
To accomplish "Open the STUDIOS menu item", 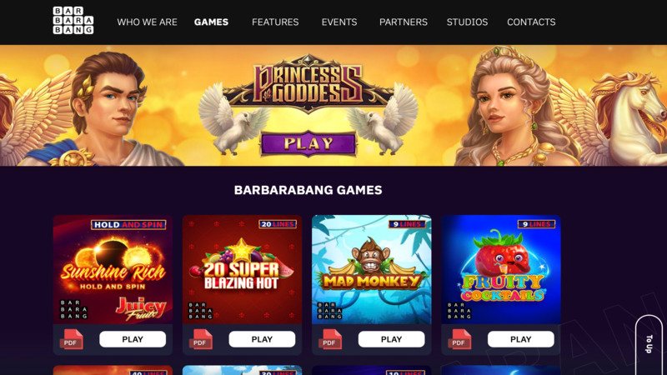I will (467, 22).
